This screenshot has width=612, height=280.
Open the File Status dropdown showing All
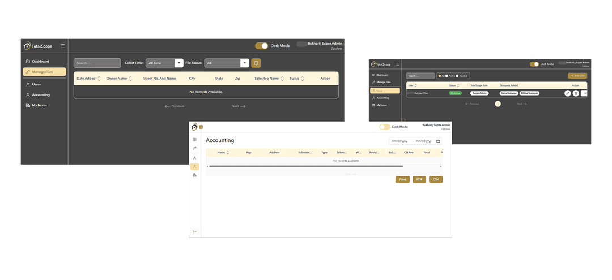(226, 63)
